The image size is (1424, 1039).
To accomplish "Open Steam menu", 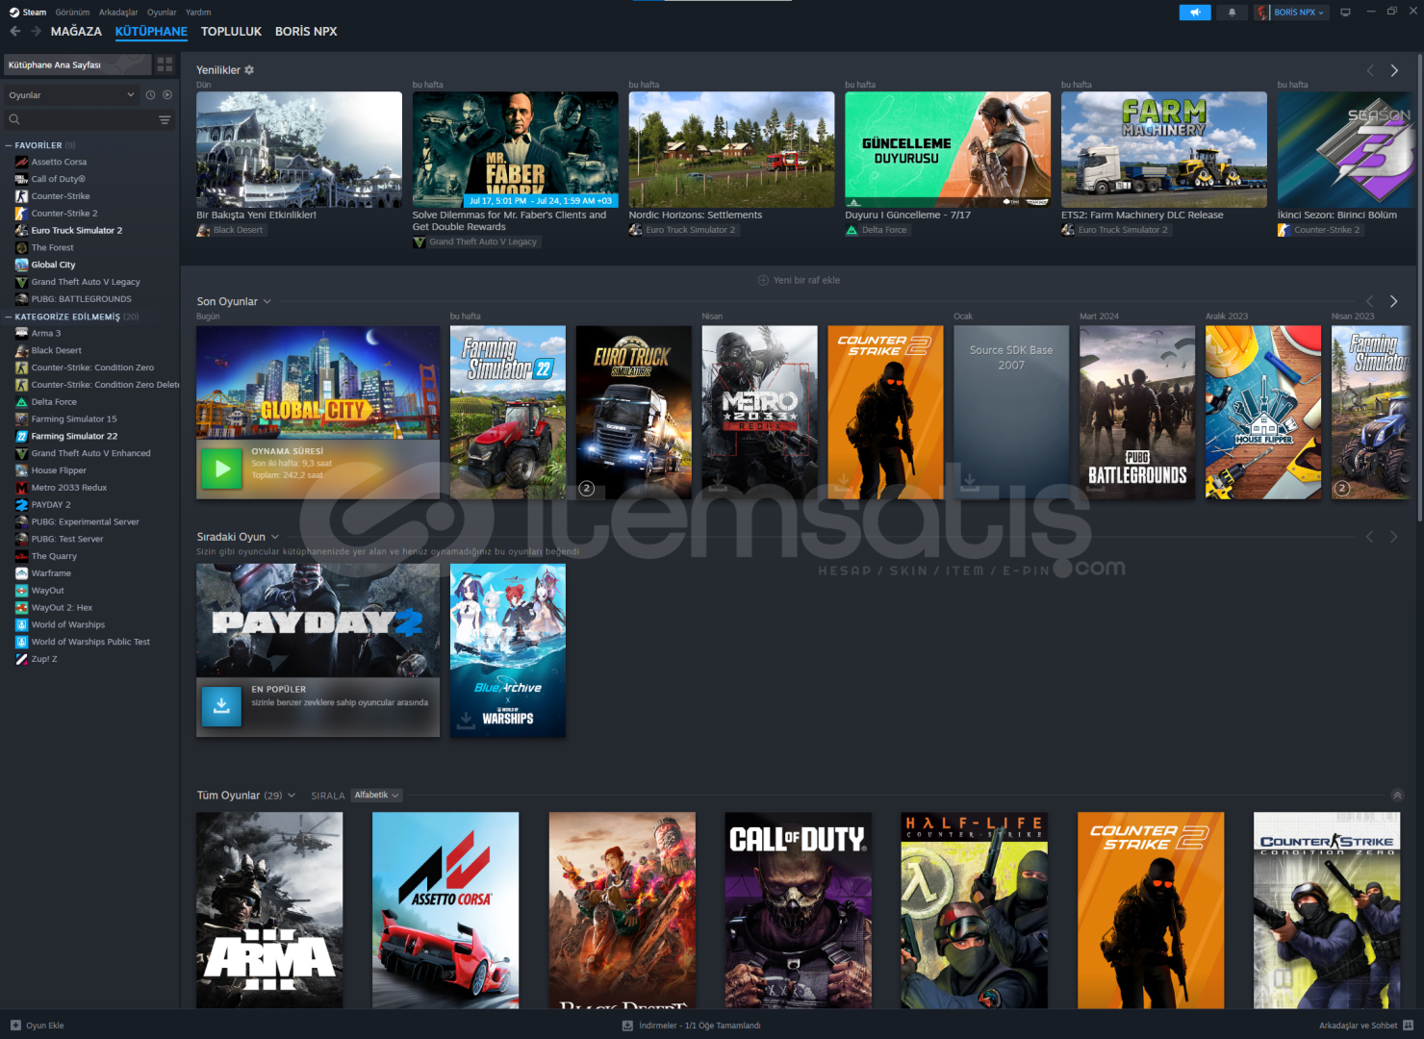I will click(x=28, y=13).
